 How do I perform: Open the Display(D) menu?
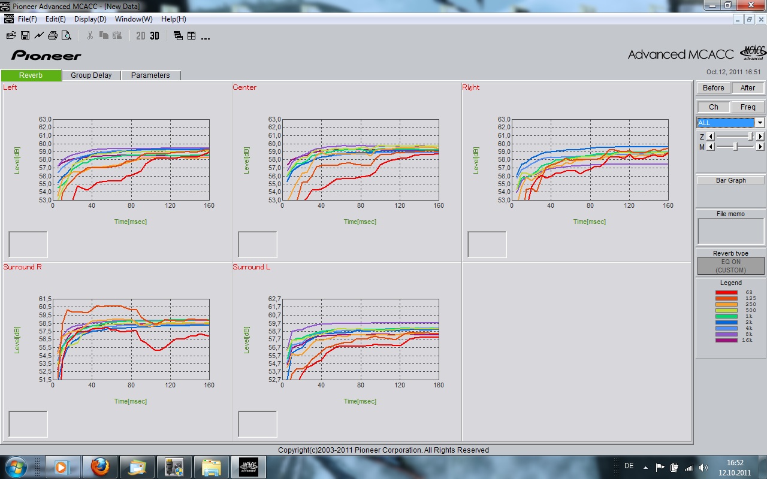click(90, 19)
